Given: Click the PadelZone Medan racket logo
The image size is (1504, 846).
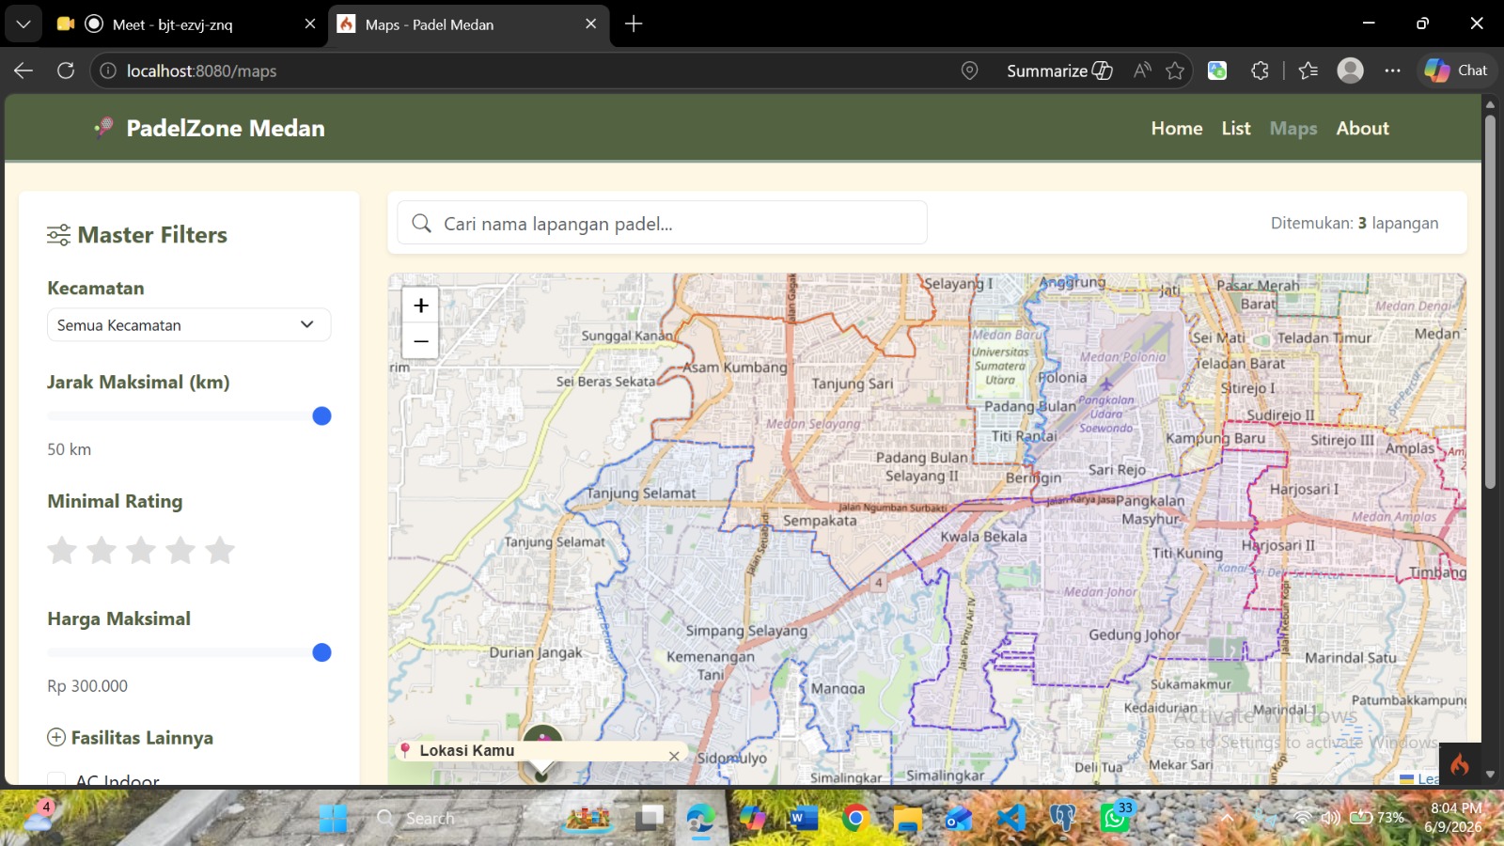Looking at the screenshot, I should (104, 127).
